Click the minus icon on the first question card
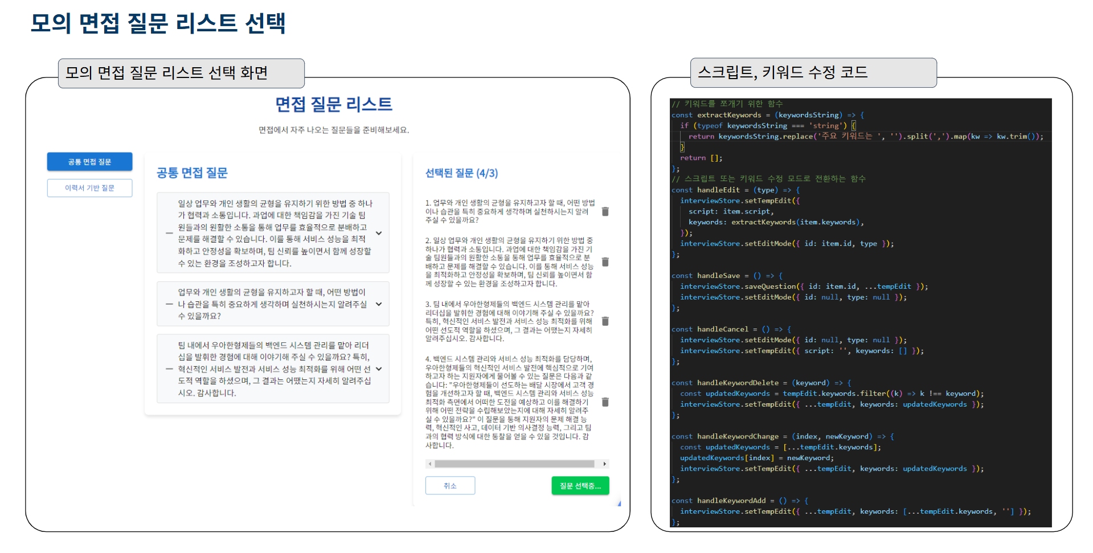This screenshot has height=553, width=1093. point(169,234)
